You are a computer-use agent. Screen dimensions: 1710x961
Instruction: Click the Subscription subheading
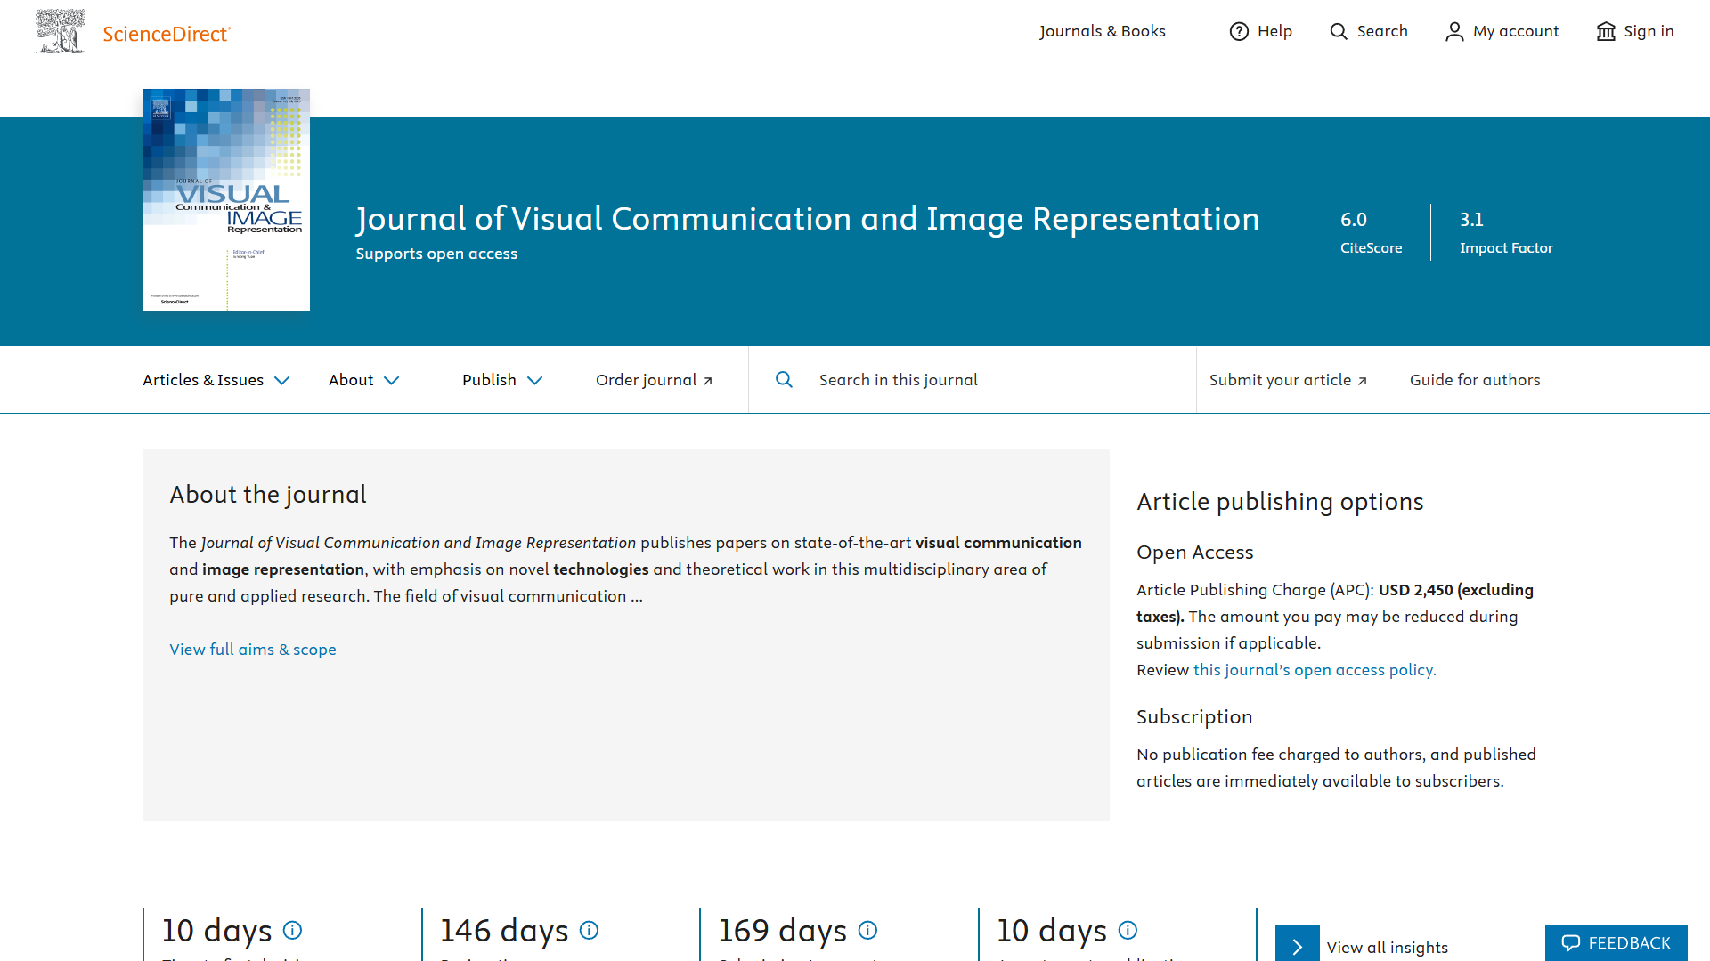[x=1194, y=717]
